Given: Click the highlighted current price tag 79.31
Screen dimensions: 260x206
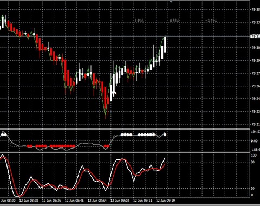Looking at the screenshot, I should point(255,37).
